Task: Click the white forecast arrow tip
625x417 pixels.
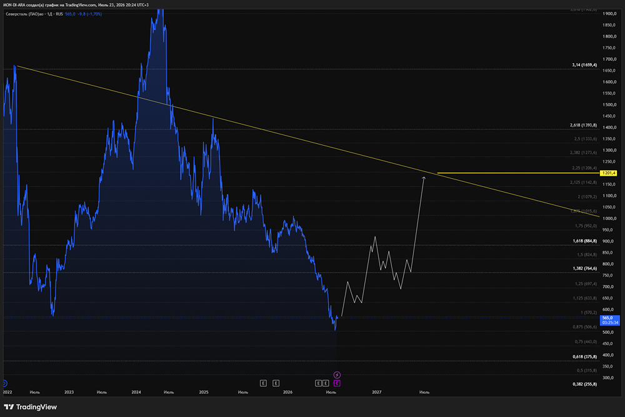Action: tap(424, 178)
